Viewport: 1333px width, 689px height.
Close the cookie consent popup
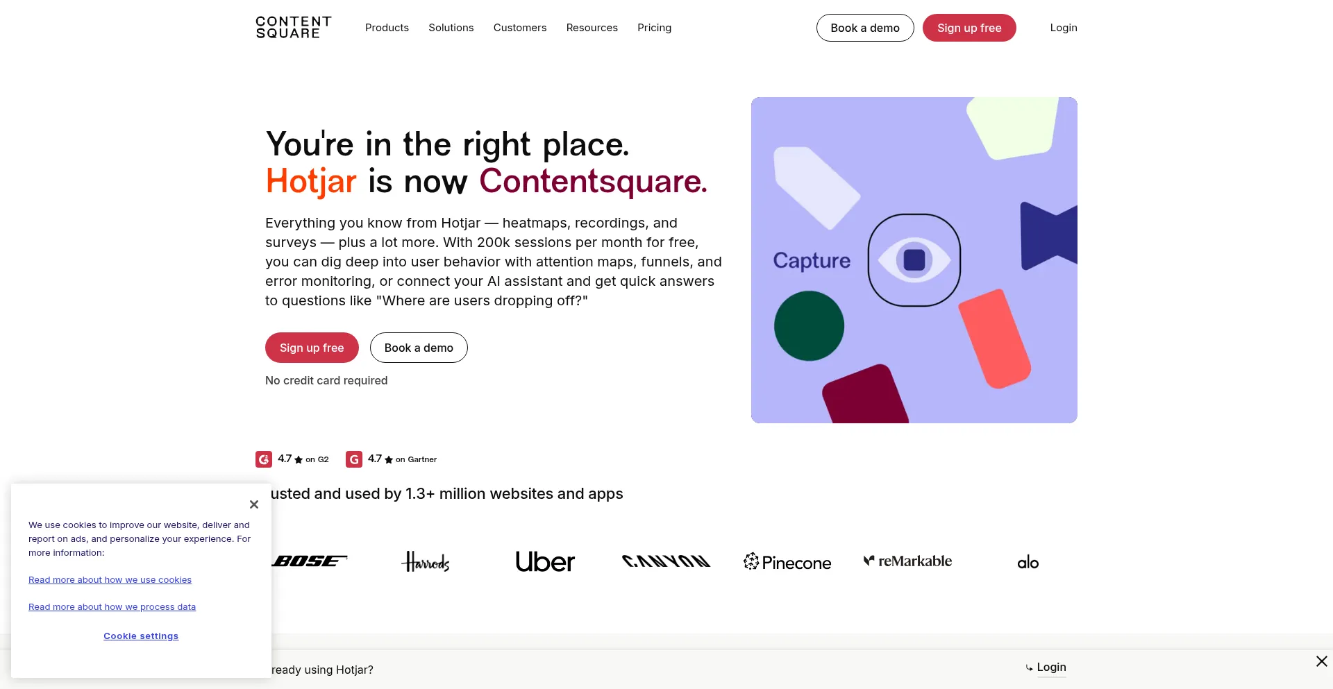pos(254,504)
